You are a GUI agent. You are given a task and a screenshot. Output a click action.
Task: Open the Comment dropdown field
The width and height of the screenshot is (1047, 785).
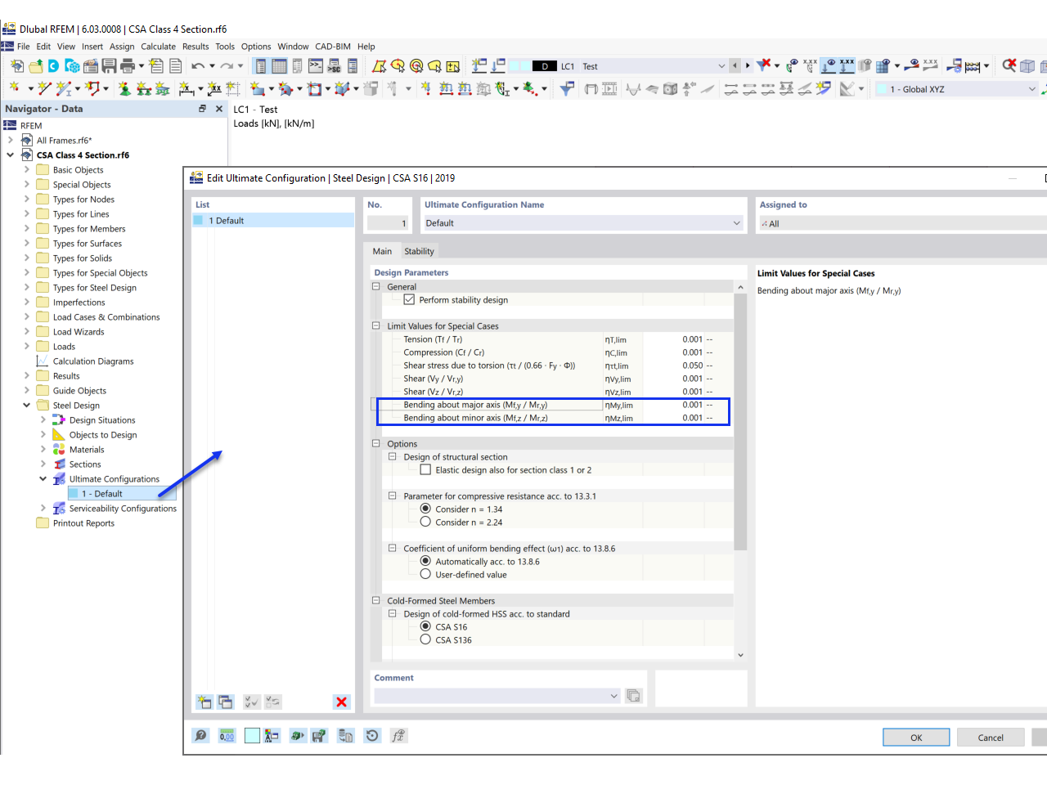614,696
